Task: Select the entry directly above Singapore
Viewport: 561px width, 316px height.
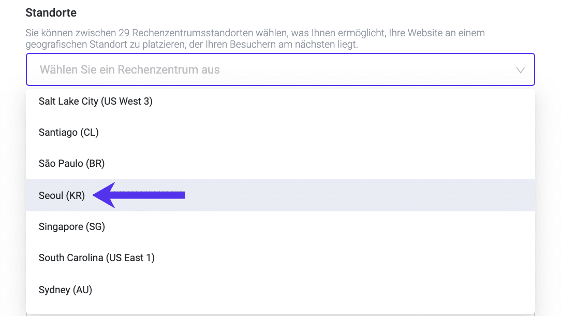Action: (x=62, y=195)
